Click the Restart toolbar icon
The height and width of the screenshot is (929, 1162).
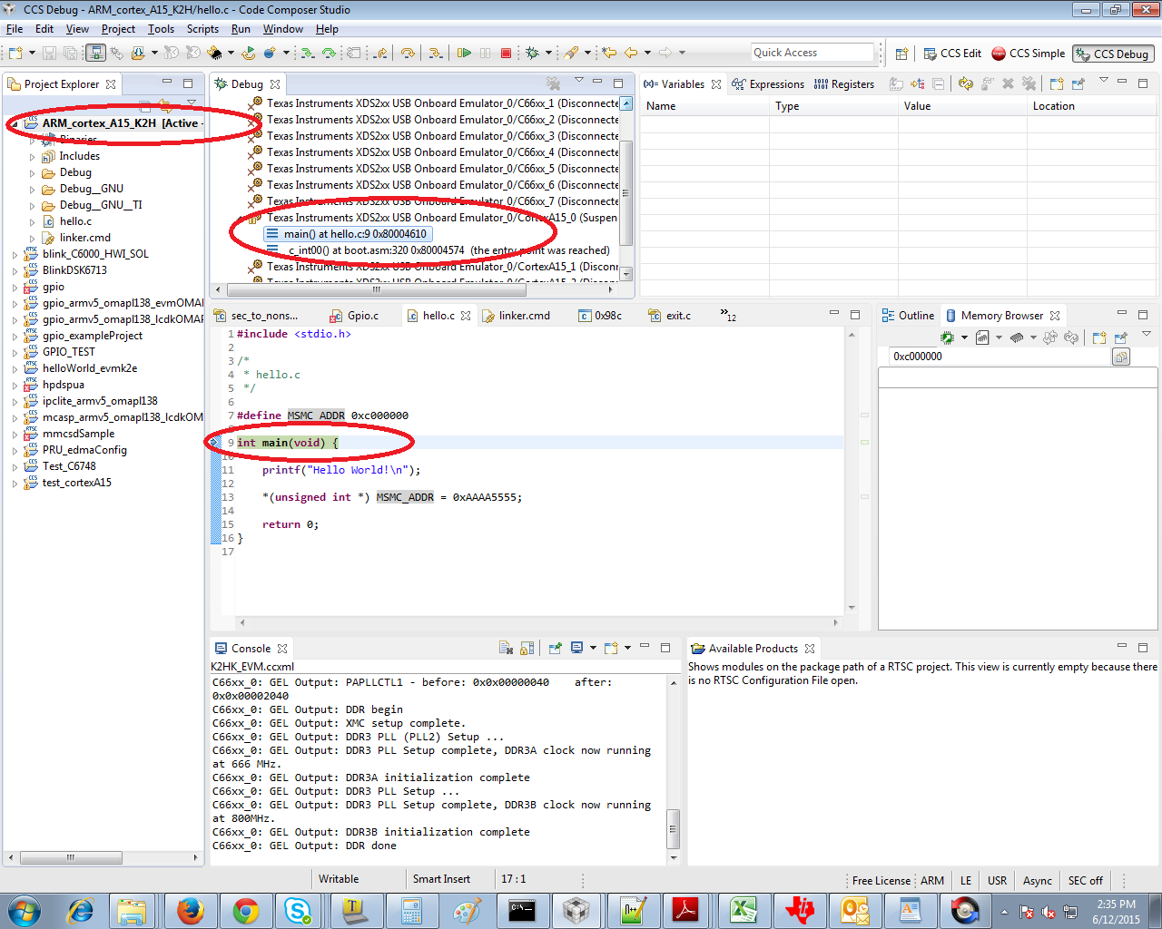click(248, 53)
